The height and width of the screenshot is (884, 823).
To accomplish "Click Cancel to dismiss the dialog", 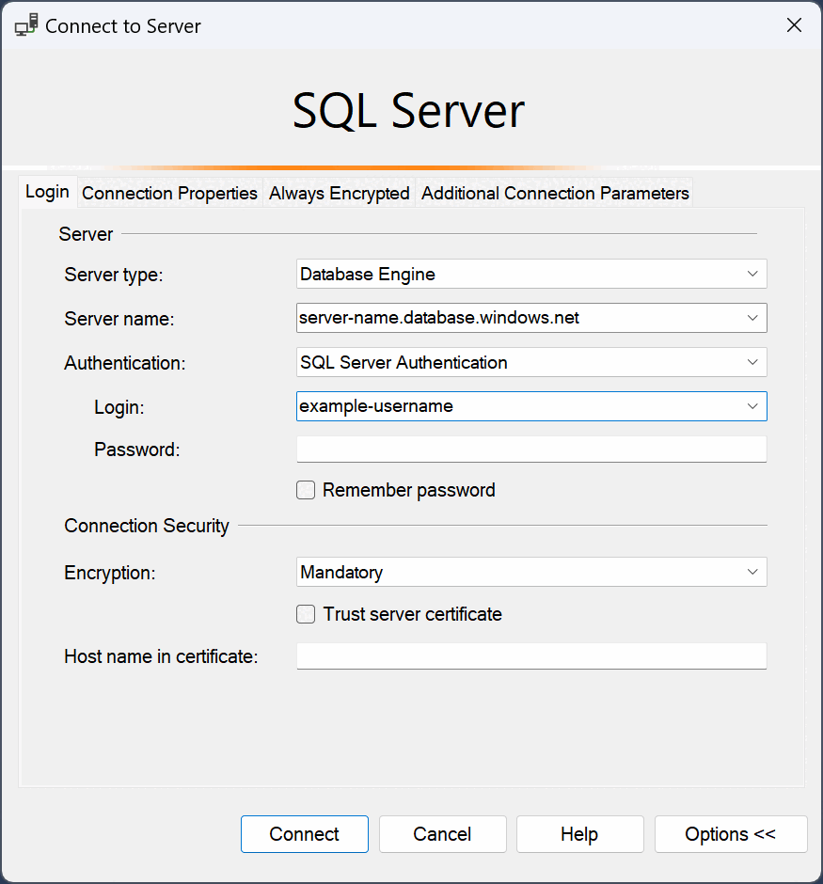I will pyautogui.click(x=442, y=834).
